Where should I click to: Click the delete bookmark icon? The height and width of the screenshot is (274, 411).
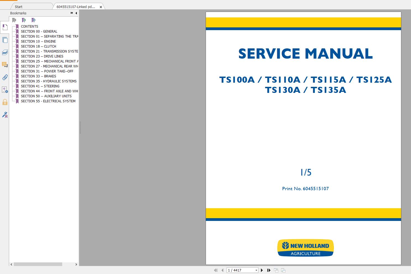pyautogui.click(x=14, y=20)
